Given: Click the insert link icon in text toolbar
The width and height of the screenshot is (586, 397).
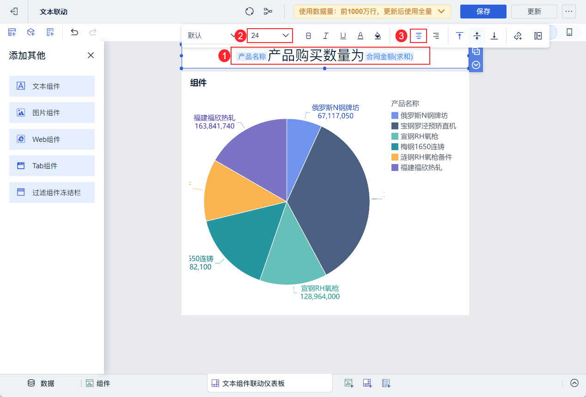Looking at the screenshot, I should [x=518, y=36].
